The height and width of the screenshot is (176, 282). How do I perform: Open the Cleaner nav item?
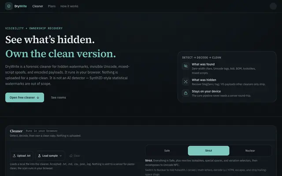[37, 6]
